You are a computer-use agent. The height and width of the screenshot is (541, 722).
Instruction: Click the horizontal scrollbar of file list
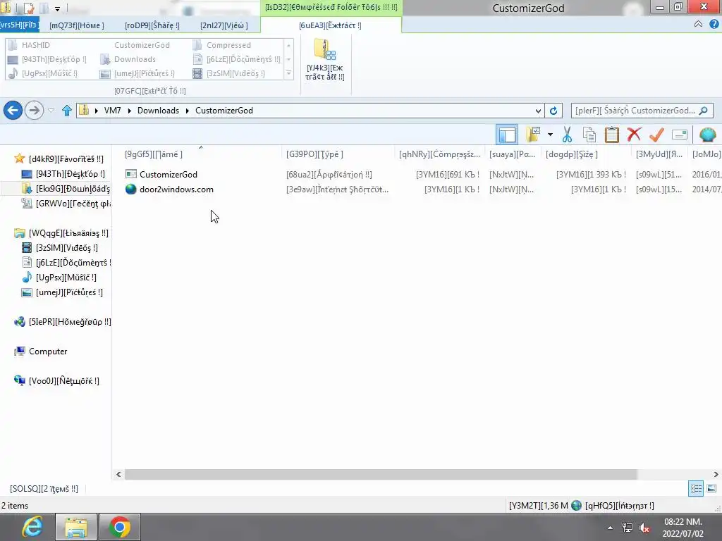381,474
